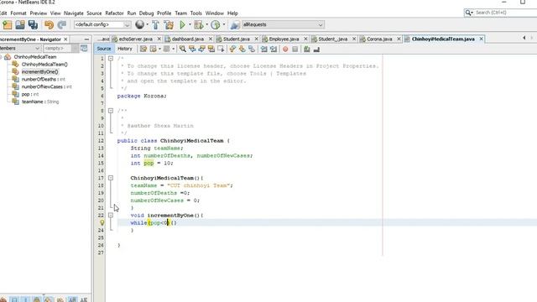Open the Tools menu
The height and width of the screenshot is (302, 537).
tap(196, 13)
